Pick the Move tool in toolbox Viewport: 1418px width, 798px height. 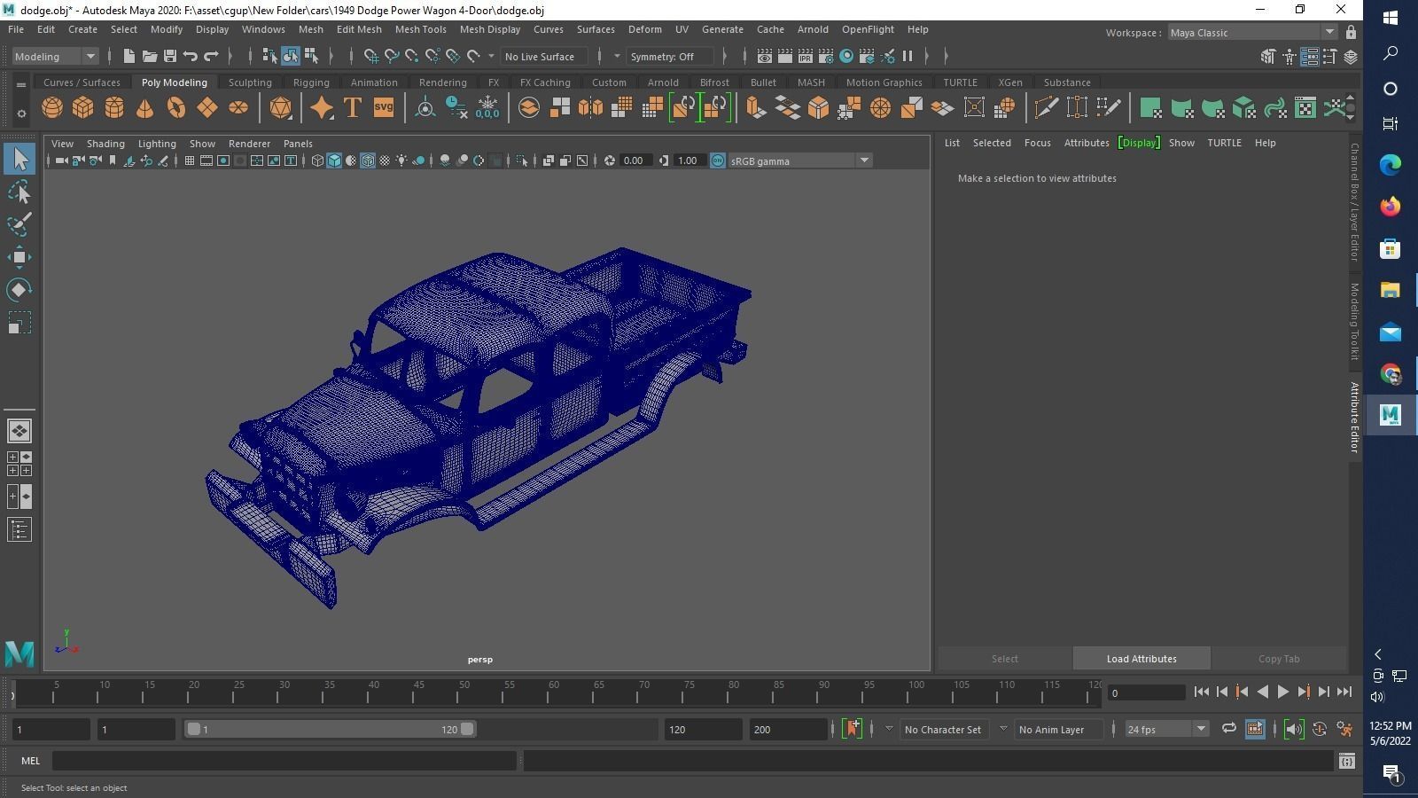[x=19, y=257]
